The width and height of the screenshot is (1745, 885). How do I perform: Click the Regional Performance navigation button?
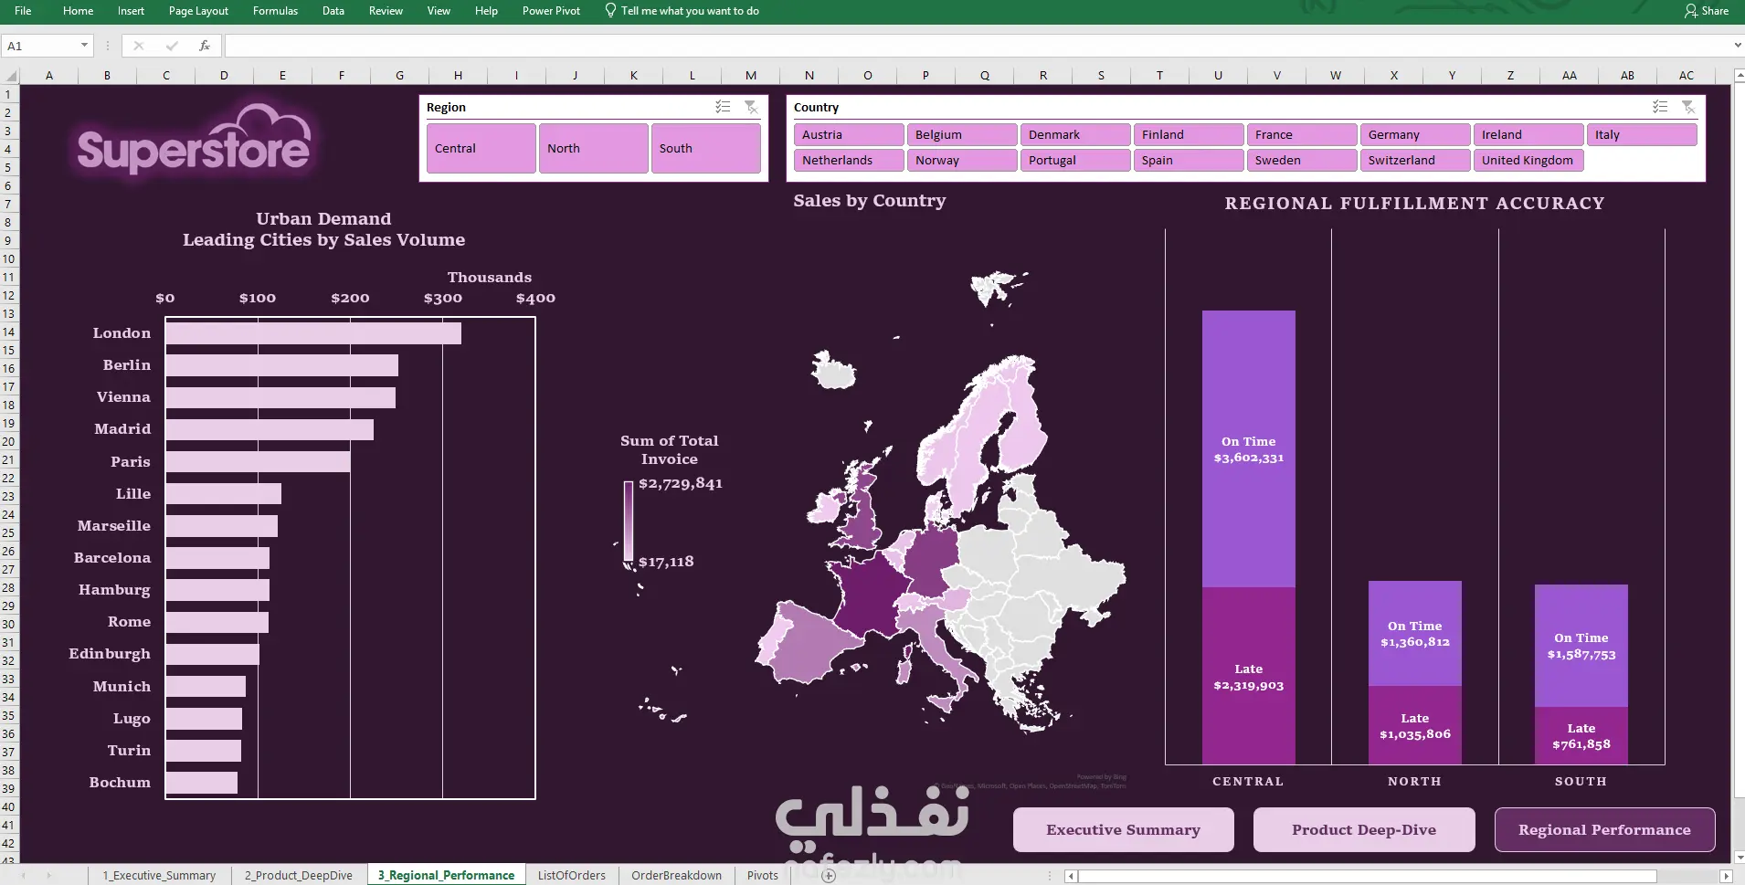click(x=1604, y=829)
